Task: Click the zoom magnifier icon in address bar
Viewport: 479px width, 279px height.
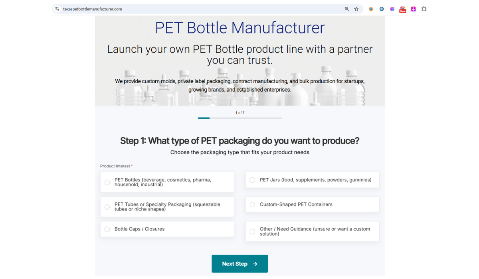Action: [x=347, y=9]
